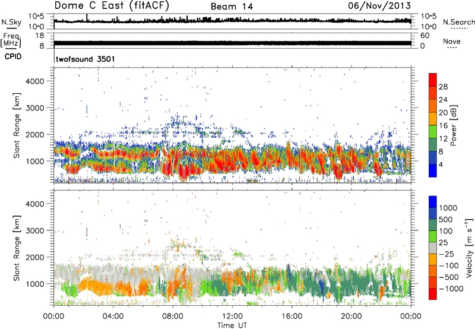Click the '20:00' time axis label
Image resolution: width=475 pixels, height=329 pixels.
[351, 317]
